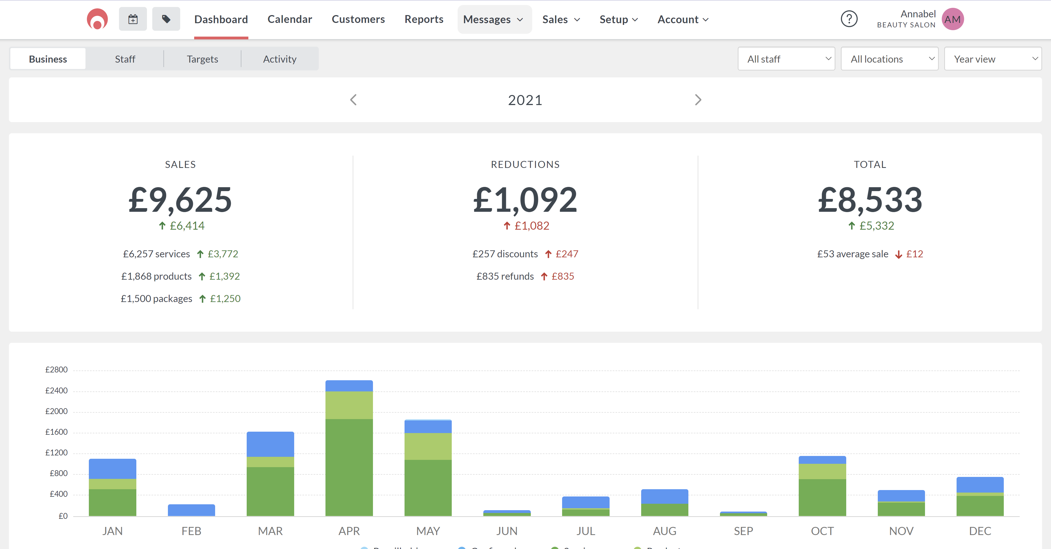Click the AM user avatar
1051x549 pixels.
coord(953,19)
